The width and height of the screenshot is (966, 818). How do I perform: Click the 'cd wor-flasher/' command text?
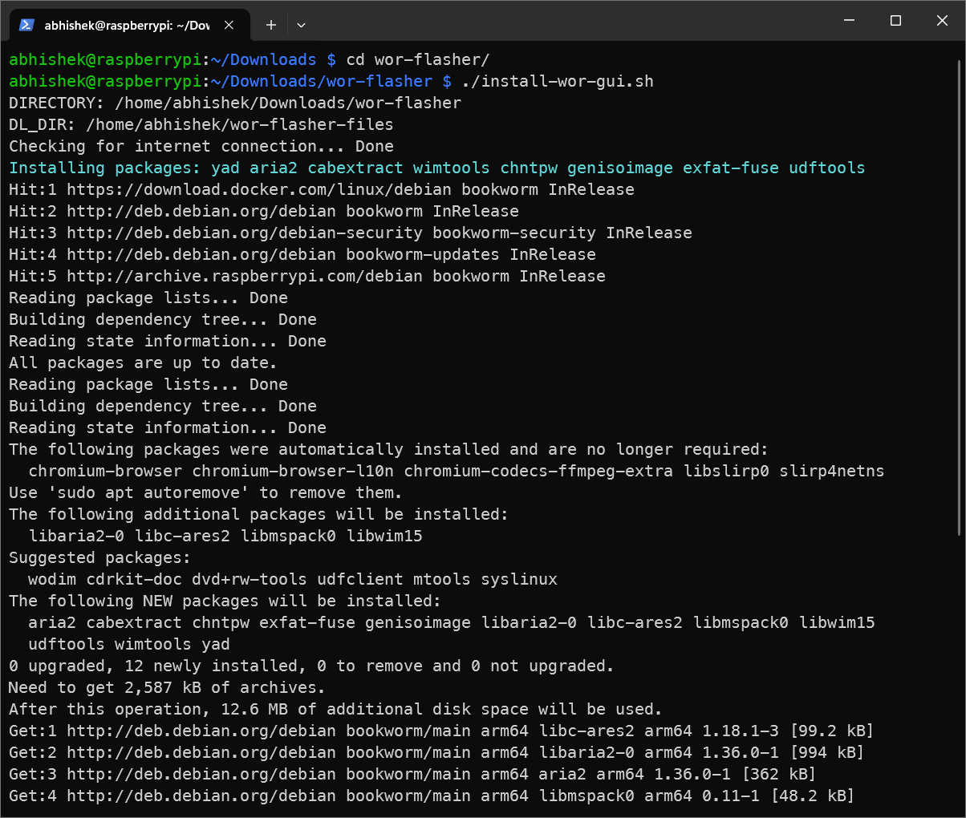pos(417,60)
